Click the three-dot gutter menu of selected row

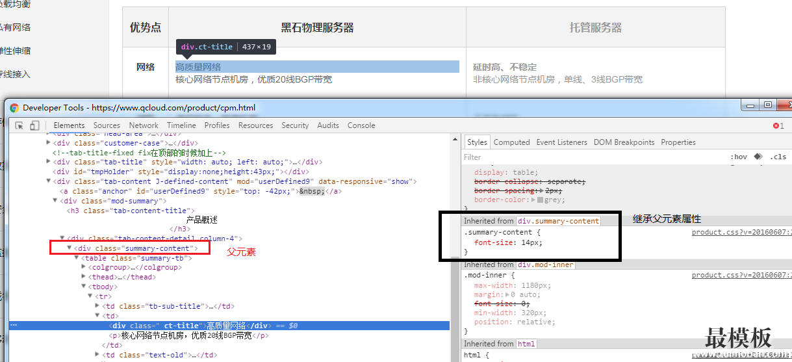[x=14, y=326]
